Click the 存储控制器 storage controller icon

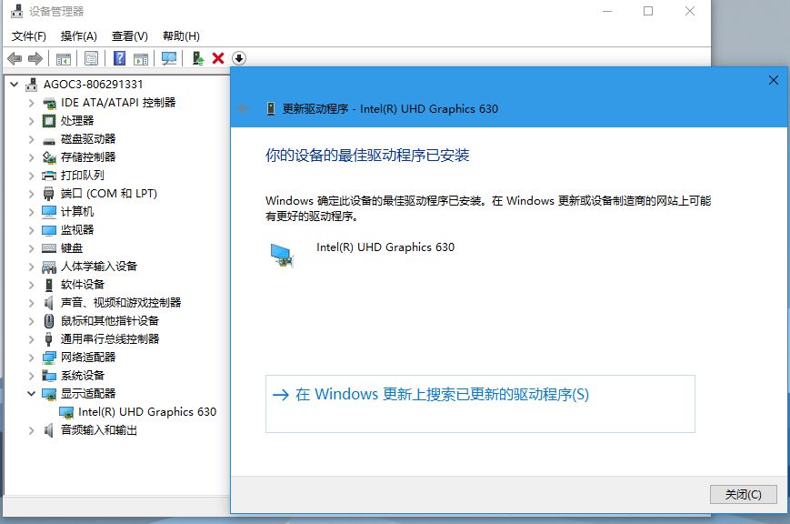tap(49, 157)
